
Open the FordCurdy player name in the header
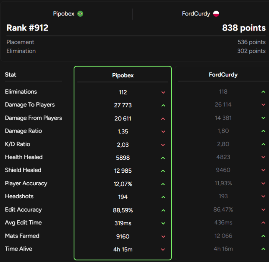point(196,14)
